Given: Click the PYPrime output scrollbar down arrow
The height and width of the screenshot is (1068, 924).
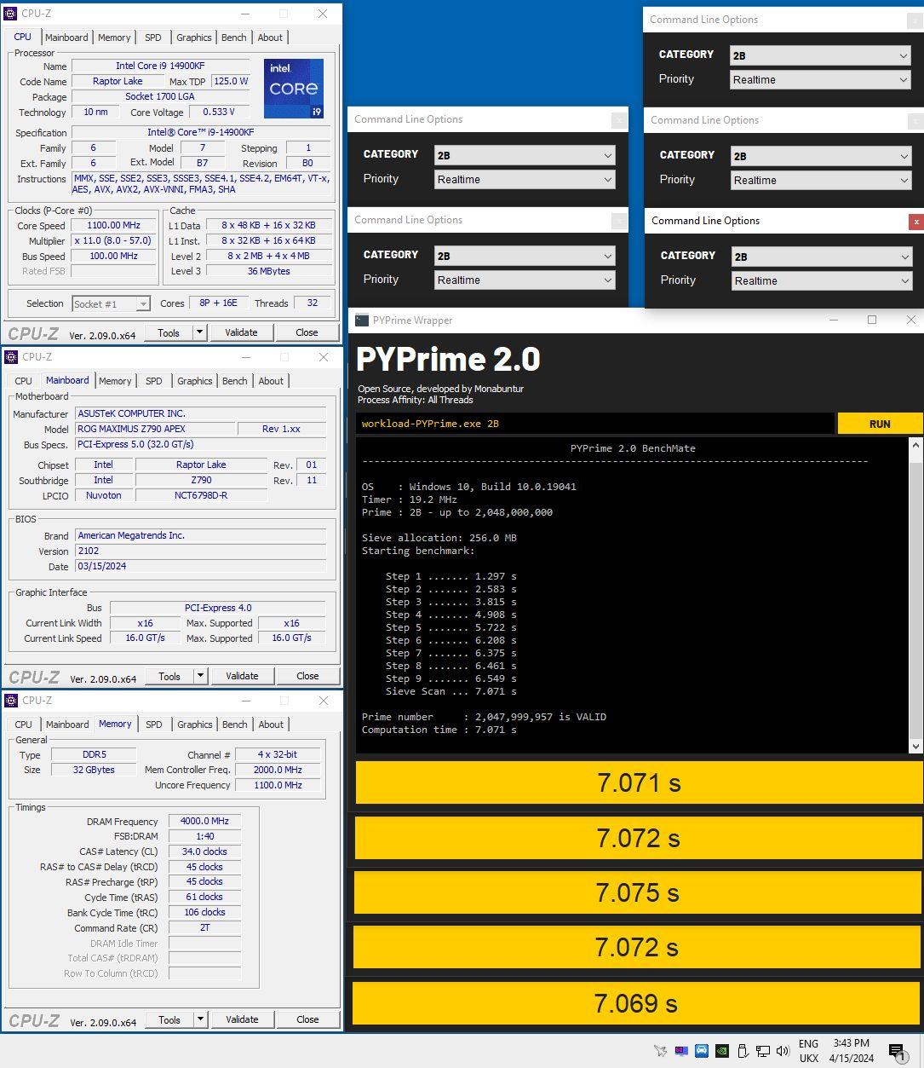Looking at the screenshot, I should coord(915,746).
